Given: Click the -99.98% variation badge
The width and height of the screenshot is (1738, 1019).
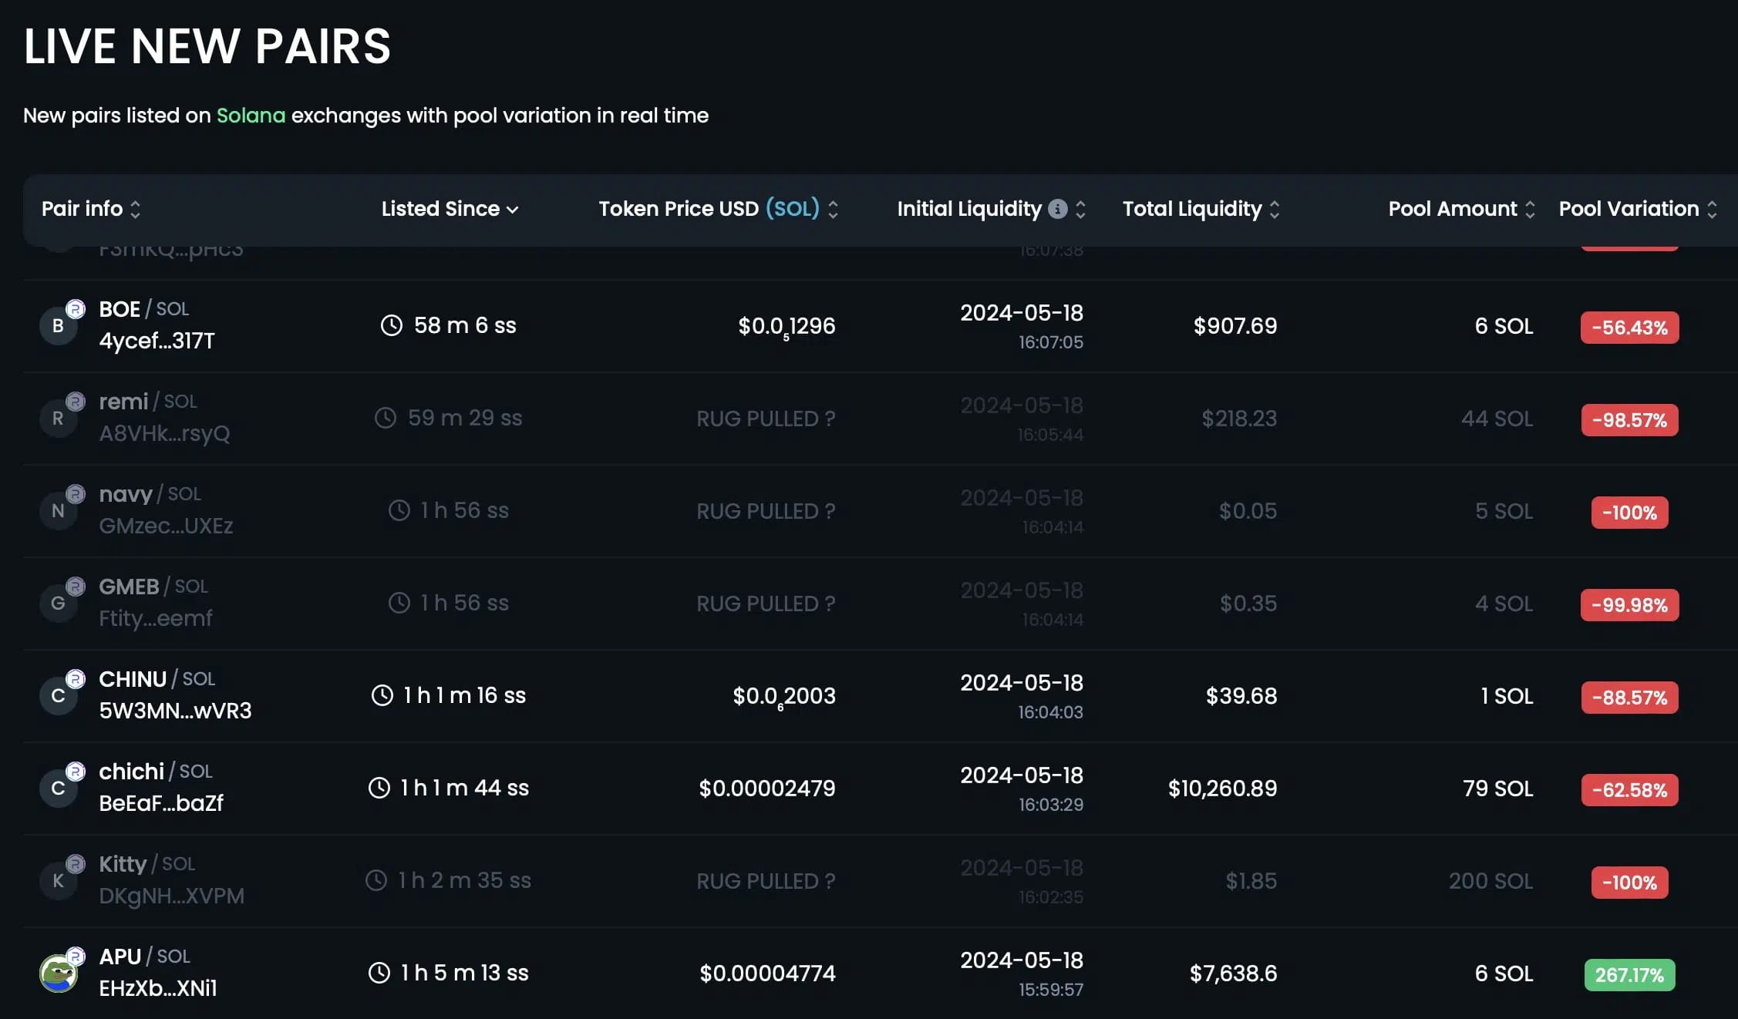Looking at the screenshot, I should (1629, 605).
